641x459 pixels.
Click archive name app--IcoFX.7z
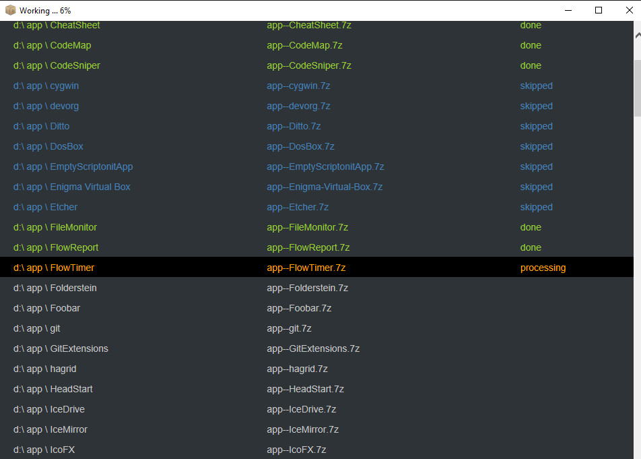[296, 450]
